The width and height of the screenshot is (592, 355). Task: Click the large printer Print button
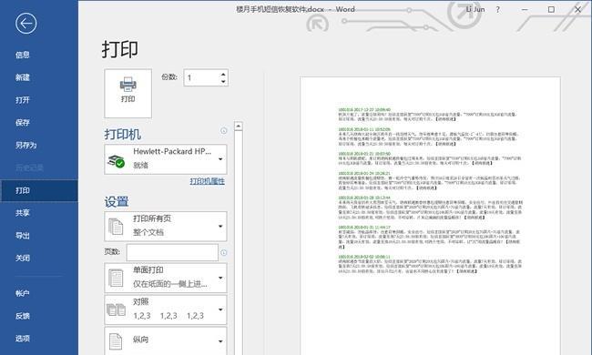pos(128,93)
